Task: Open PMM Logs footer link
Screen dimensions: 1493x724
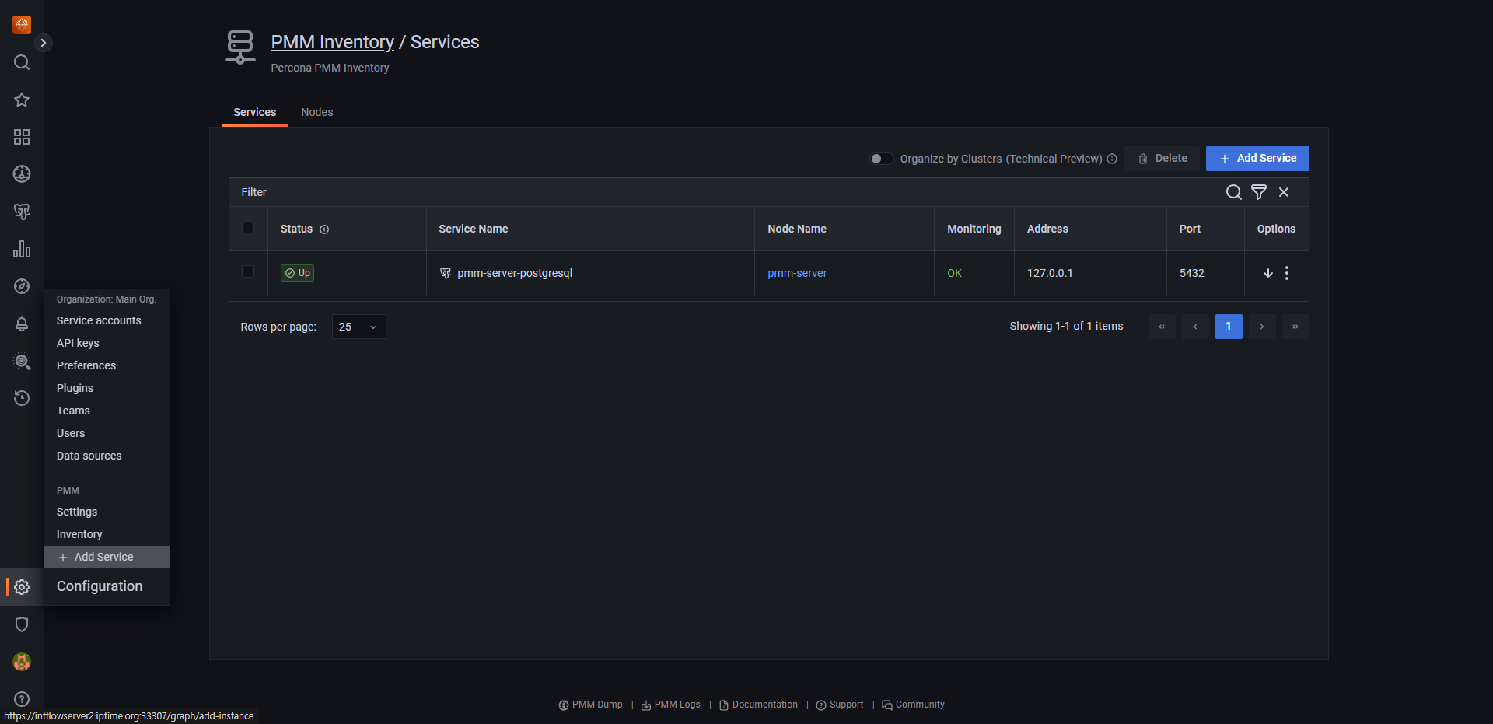Action: 670,705
